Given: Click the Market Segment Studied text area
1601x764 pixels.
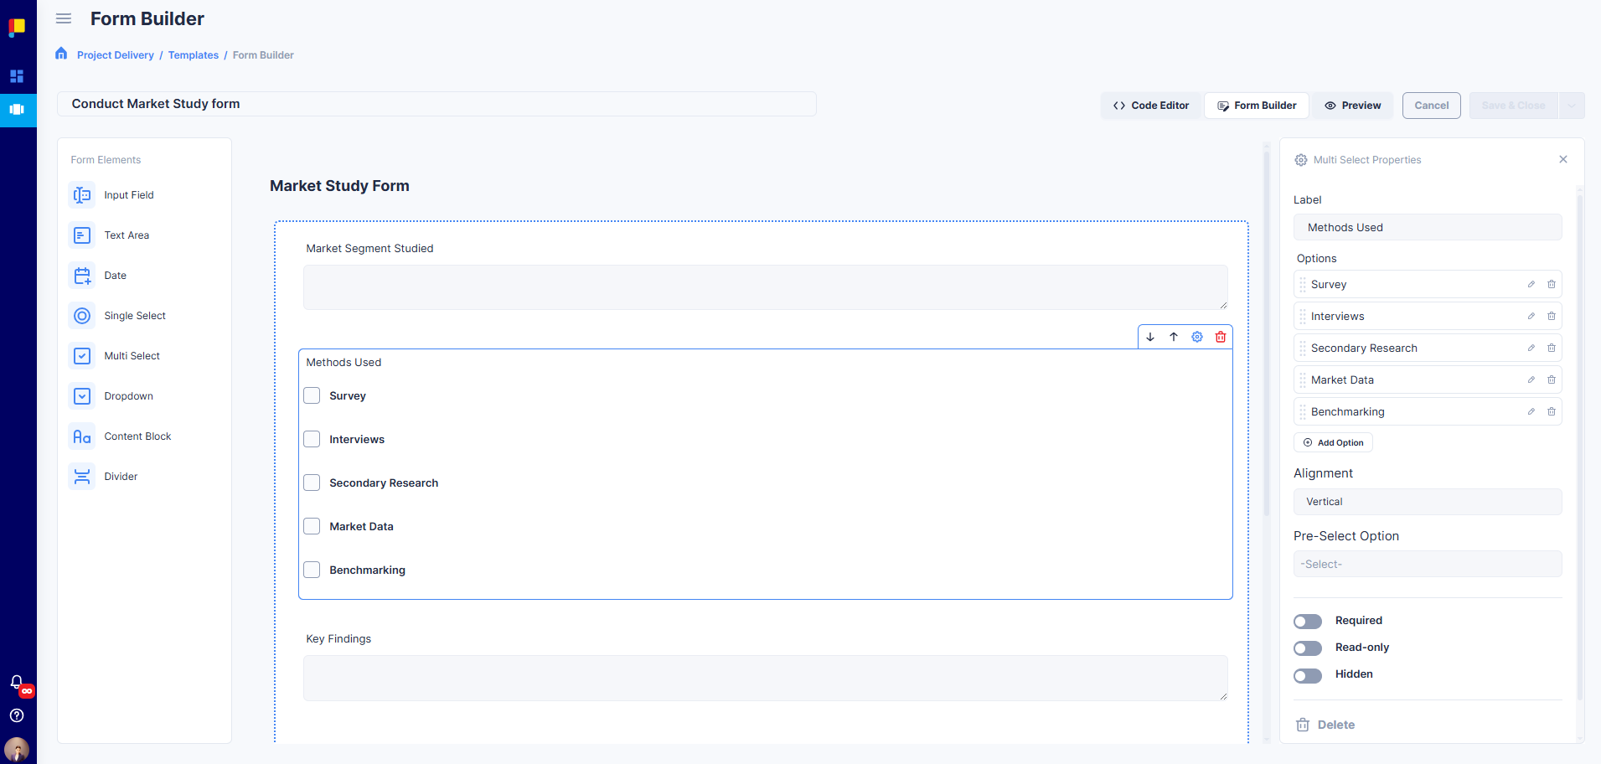Looking at the screenshot, I should click(764, 287).
